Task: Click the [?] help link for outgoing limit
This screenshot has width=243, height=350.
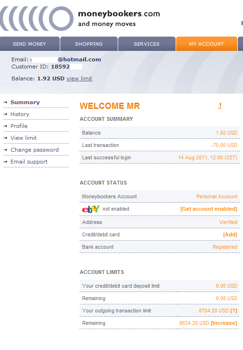Action: pos(234,311)
